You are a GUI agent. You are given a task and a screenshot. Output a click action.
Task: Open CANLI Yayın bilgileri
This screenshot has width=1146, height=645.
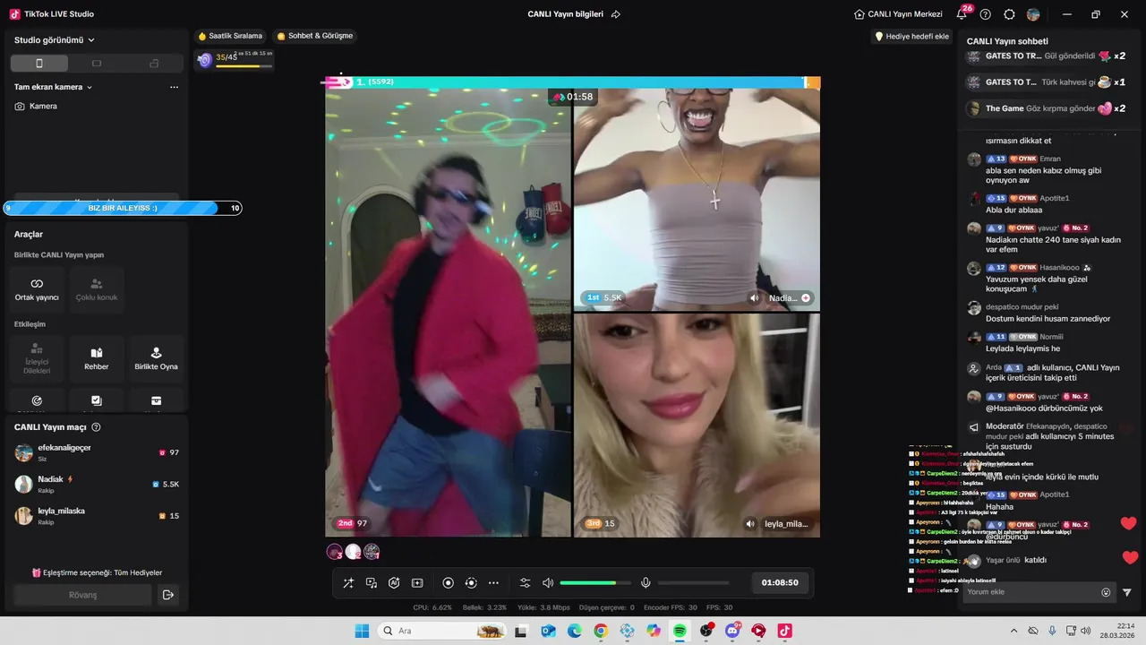565,14
